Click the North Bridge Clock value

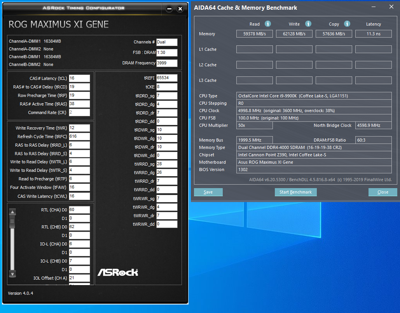pyautogui.click(x=374, y=125)
